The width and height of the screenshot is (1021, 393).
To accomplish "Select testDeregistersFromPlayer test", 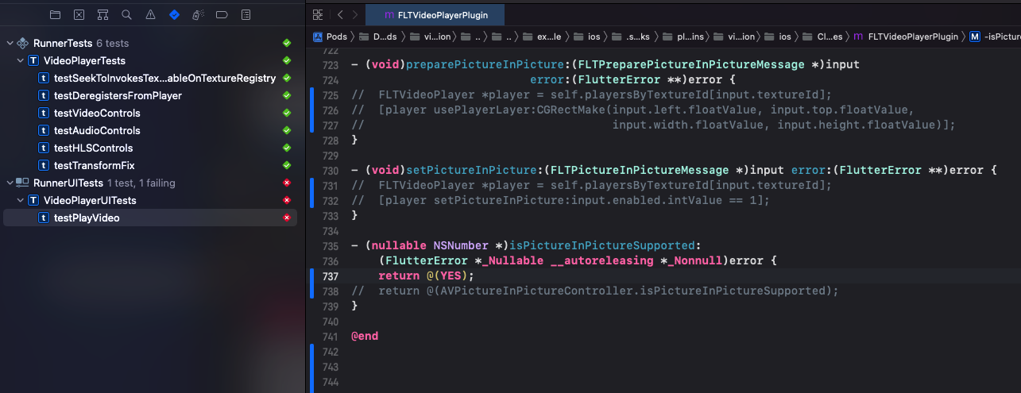I will pyautogui.click(x=150, y=95).
